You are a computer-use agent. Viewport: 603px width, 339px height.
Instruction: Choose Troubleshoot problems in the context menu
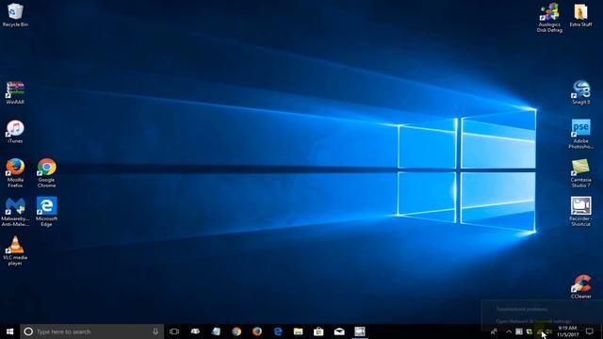click(522, 309)
